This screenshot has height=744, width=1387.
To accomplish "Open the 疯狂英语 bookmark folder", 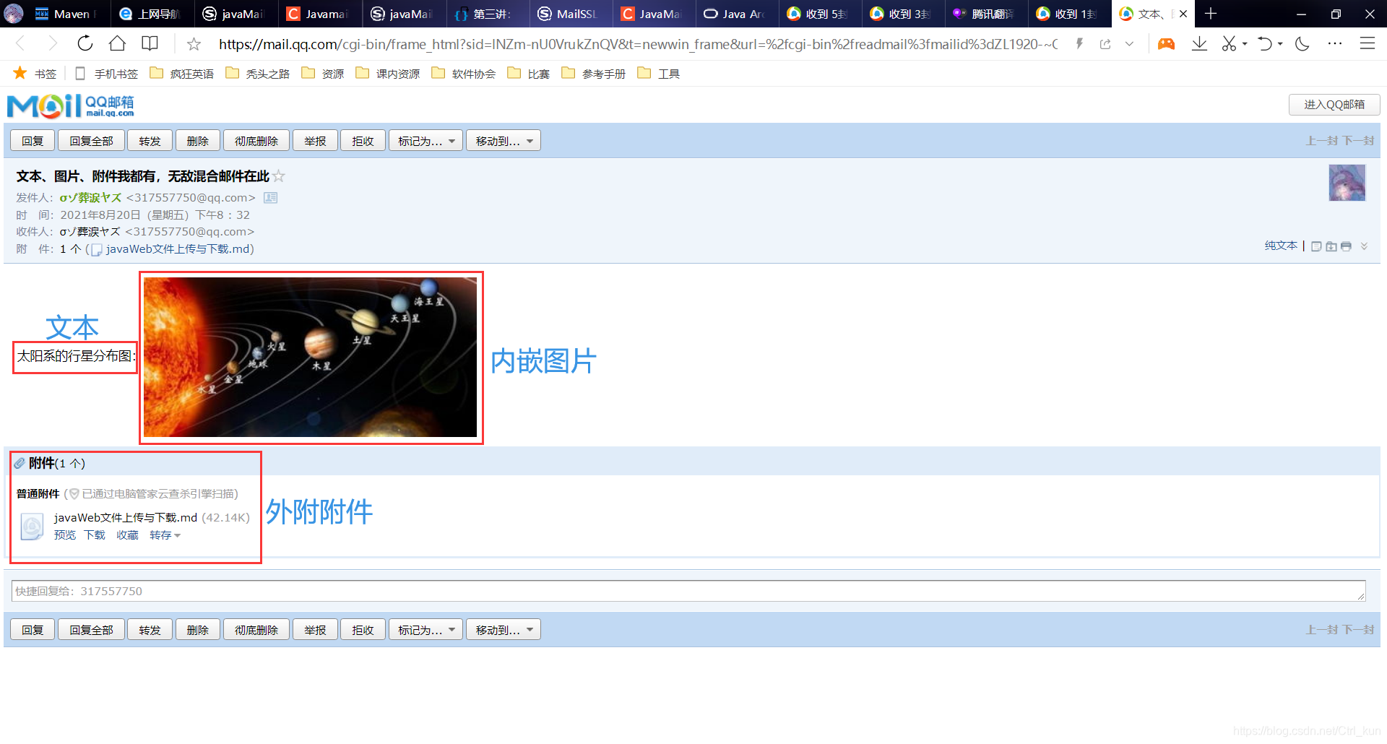I will tap(182, 74).
